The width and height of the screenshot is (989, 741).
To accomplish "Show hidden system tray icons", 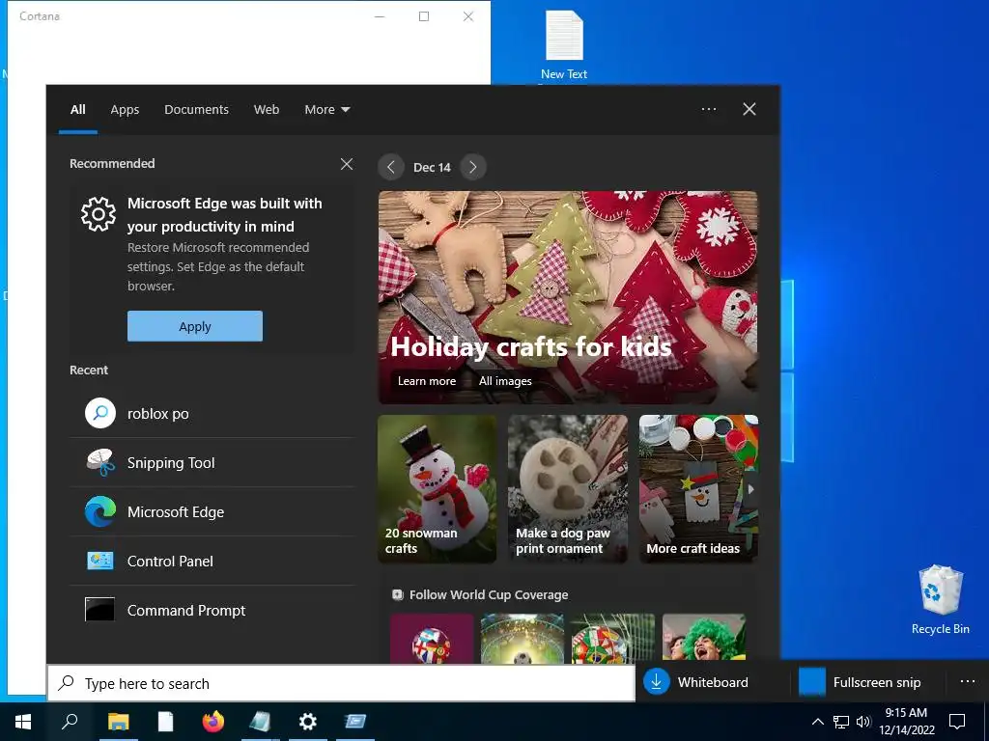I will pyautogui.click(x=817, y=722).
